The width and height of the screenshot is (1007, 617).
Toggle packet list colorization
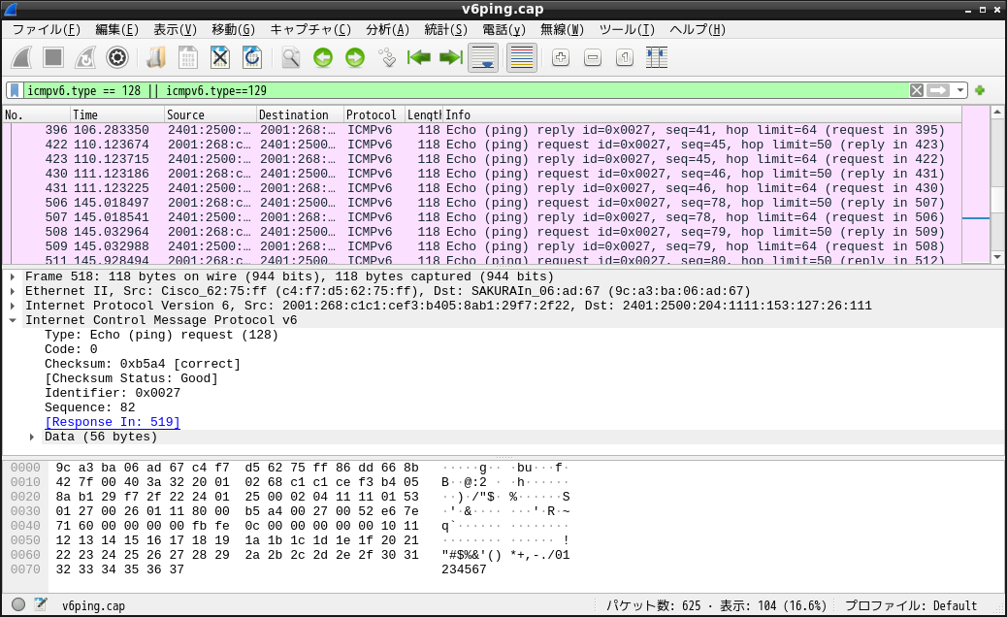[522, 58]
